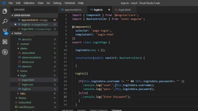
Task: Click line number 16 in gutter
Action: (x=65, y=73)
